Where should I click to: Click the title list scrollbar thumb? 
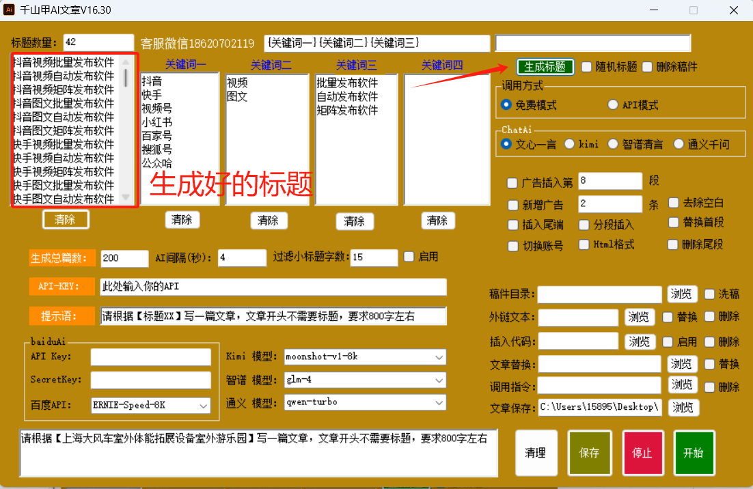pyautogui.click(x=126, y=78)
